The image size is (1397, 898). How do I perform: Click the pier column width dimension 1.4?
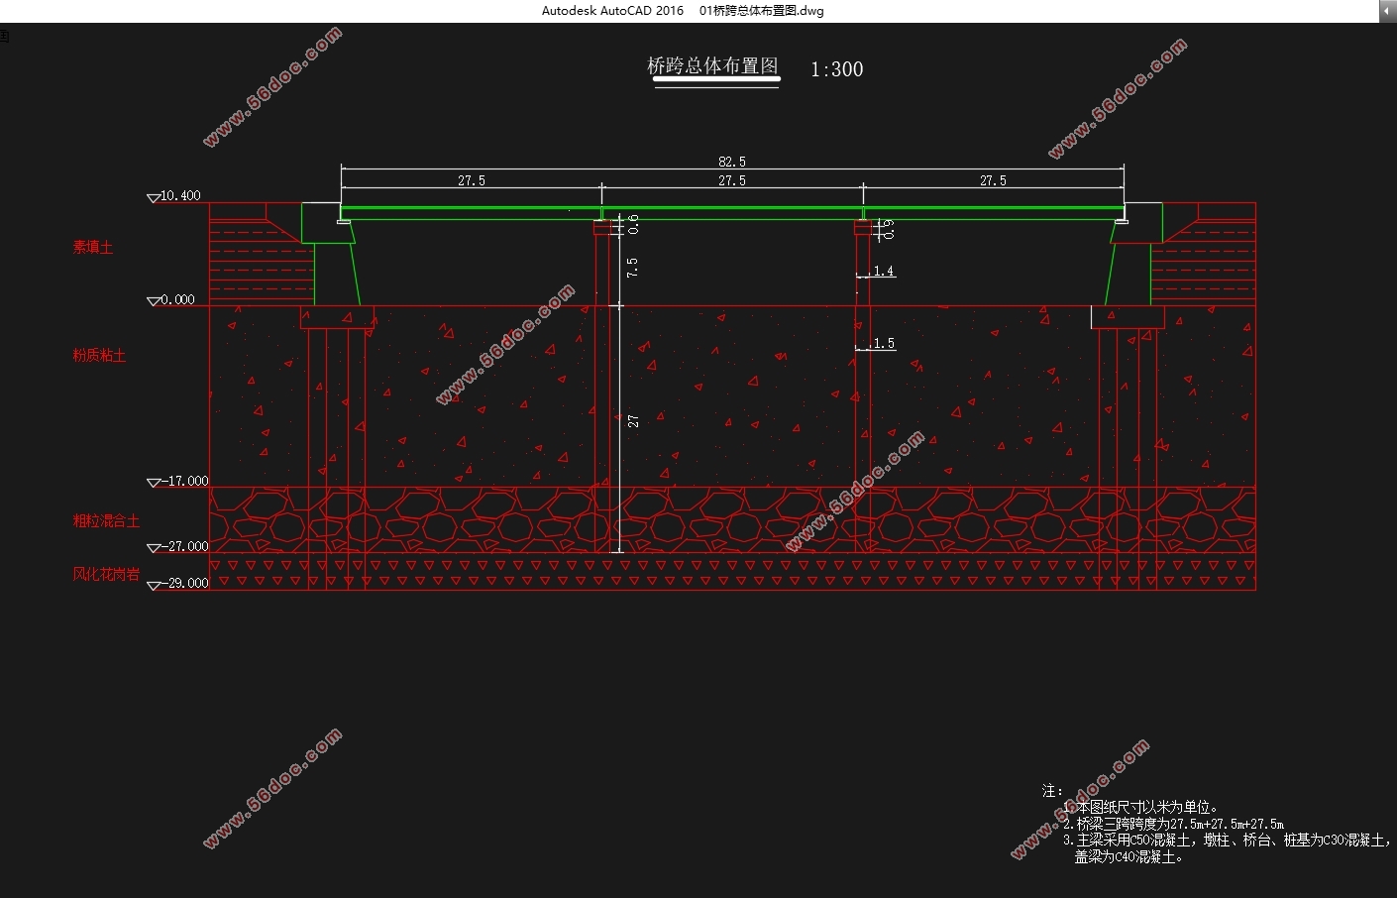click(884, 271)
